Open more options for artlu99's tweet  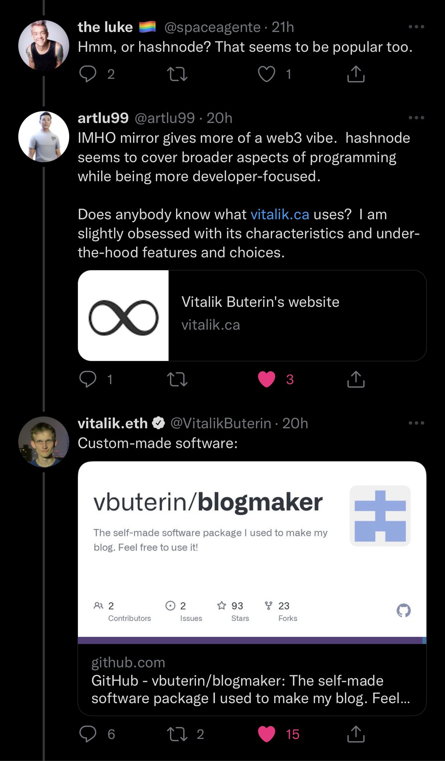click(416, 118)
